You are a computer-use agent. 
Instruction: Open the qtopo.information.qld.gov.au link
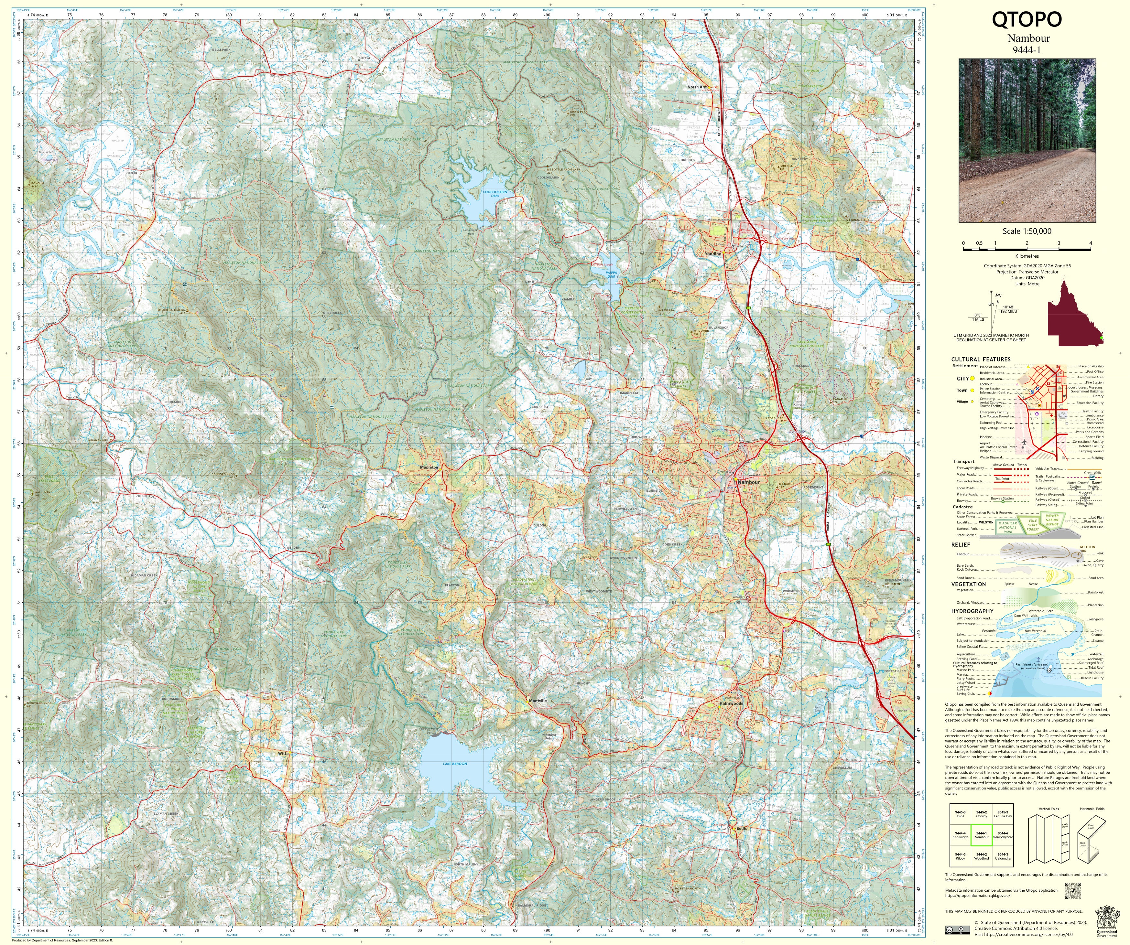pos(977,896)
